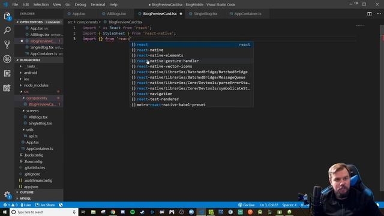Click Live Share in status bar
384x216 pixels.
tap(45, 205)
